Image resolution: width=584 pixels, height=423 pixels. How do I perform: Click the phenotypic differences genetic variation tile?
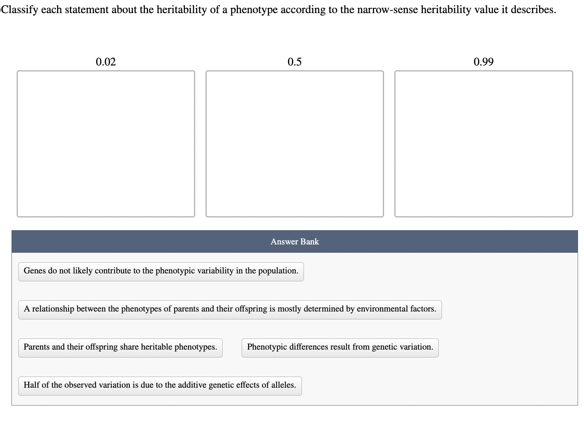pyautogui.click(x=340, y=347)
